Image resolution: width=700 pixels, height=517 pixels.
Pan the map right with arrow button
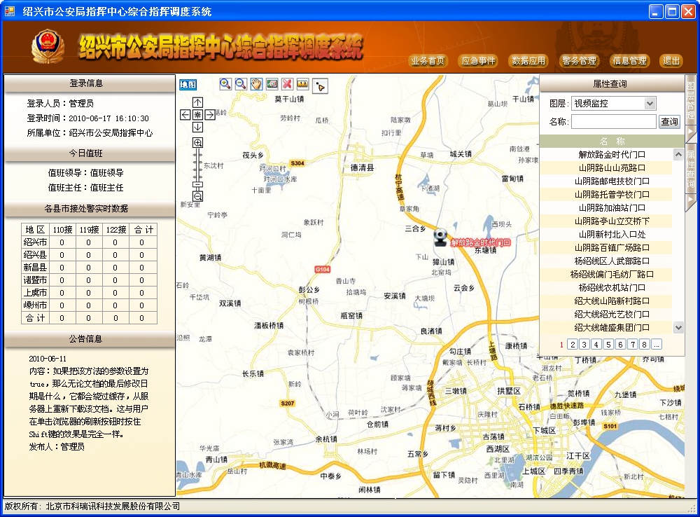[210, 114]
